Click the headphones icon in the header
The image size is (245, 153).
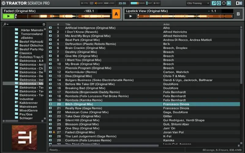(224, 3)
